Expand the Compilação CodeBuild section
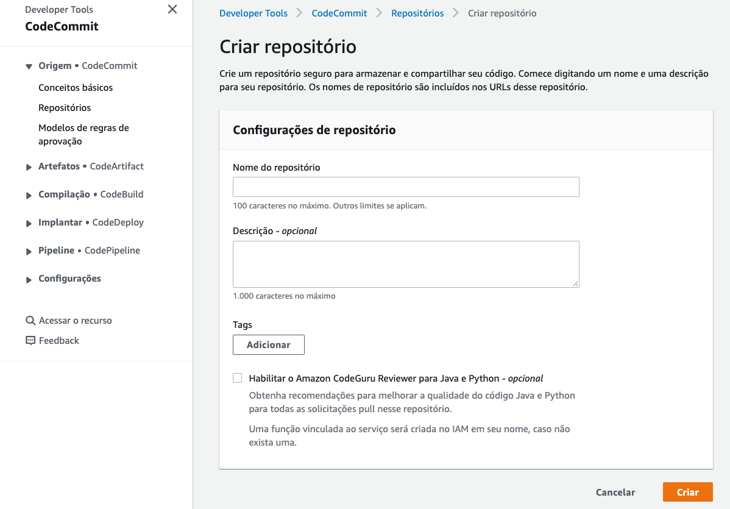The width and height of the screenshot is (730, 509). pos(29,195)
